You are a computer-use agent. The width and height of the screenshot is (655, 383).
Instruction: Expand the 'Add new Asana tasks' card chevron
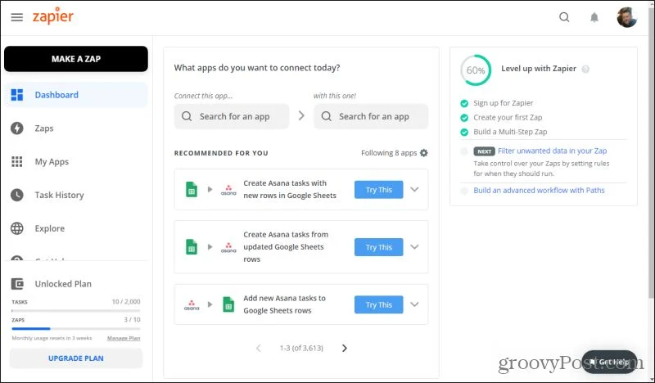414,304
